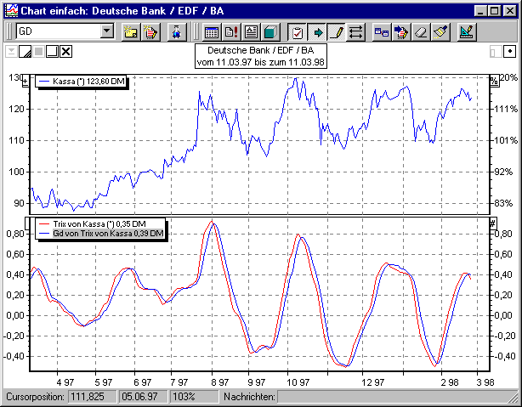Image resolution: width=522 pixels, height=407 pixels.
Task: Click the eraser tool icon
Action: coord(419,32)
